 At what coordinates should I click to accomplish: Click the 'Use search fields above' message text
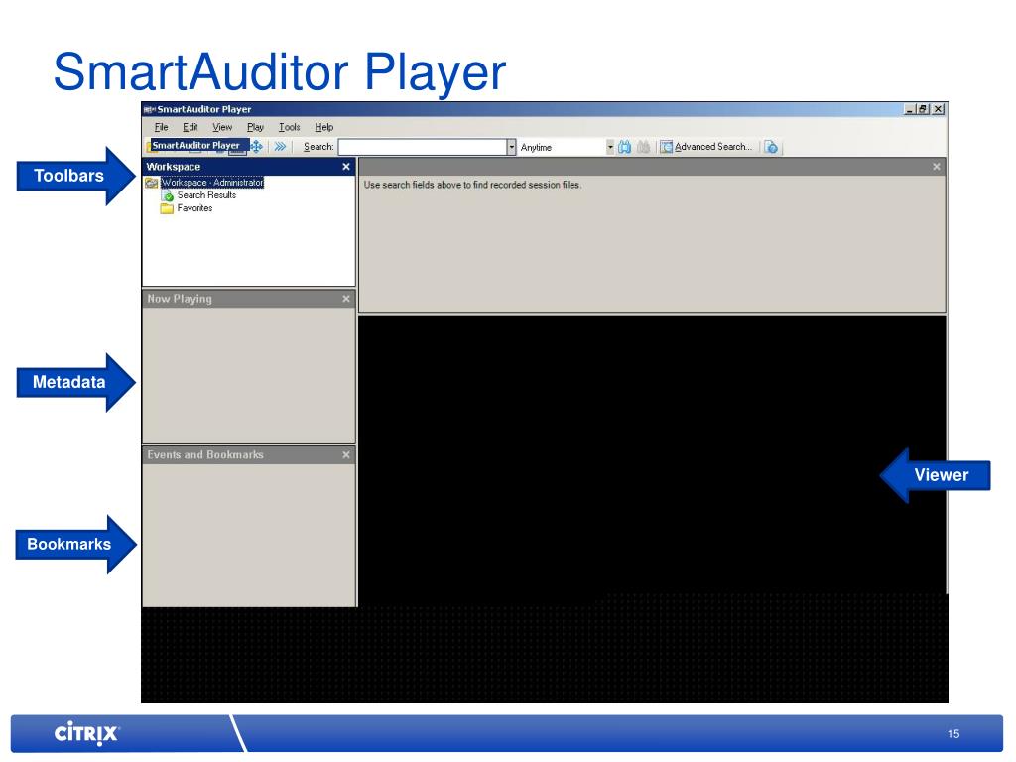coord(472,185)
